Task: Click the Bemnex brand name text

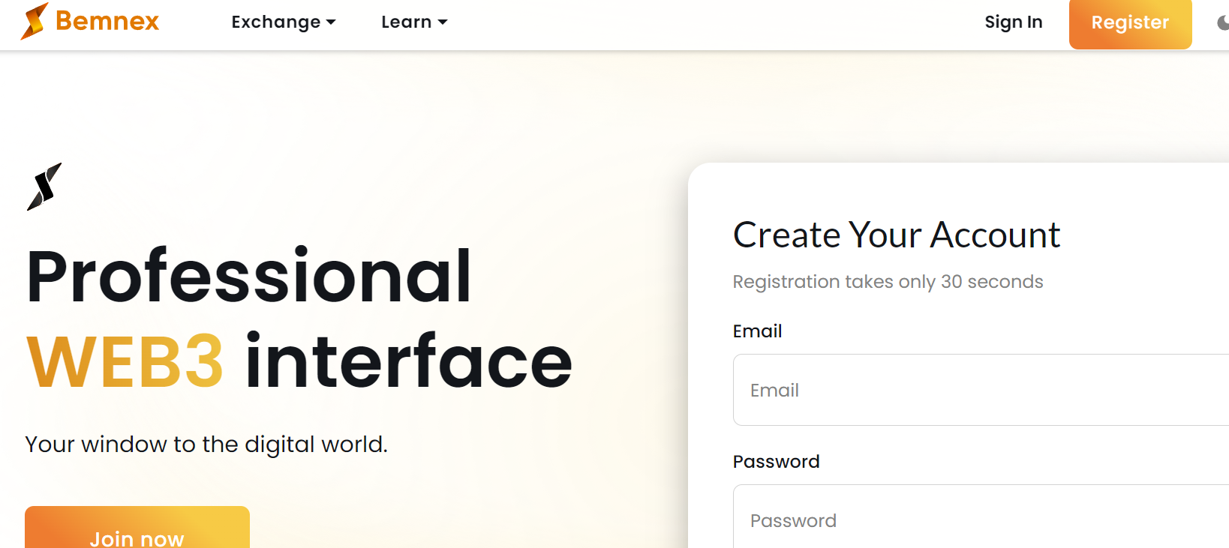Action: pos(107,21)
